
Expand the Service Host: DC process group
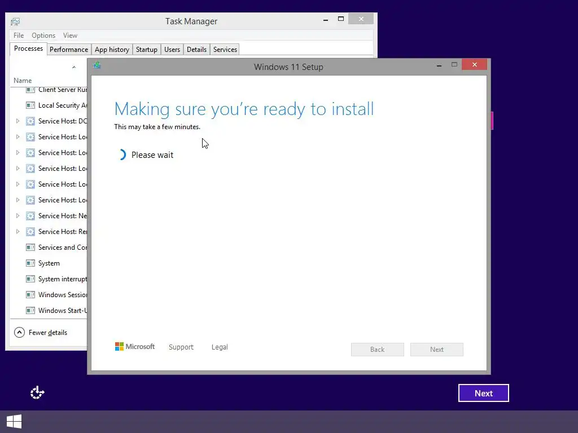17,121
